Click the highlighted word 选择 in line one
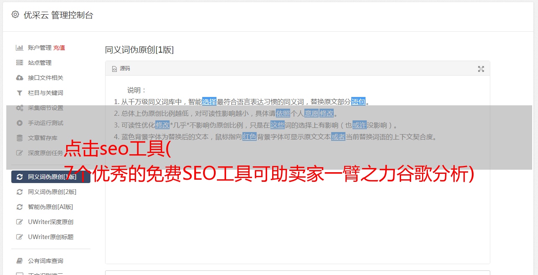 tap(209, 102)
